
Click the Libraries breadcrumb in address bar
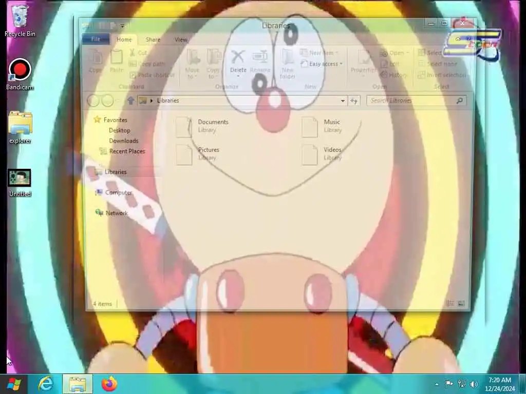tap(168, 101)
